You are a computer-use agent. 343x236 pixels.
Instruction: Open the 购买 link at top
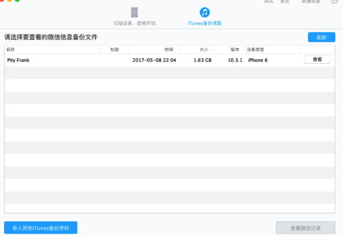tap(269, 2)
